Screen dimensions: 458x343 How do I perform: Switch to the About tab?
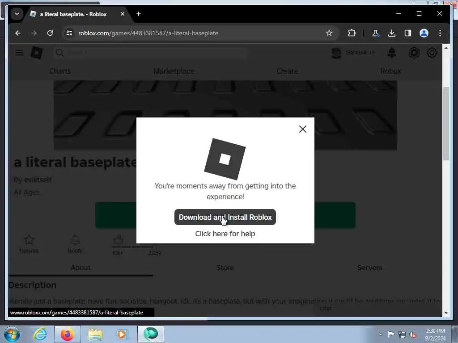click(x=81, y=268)
